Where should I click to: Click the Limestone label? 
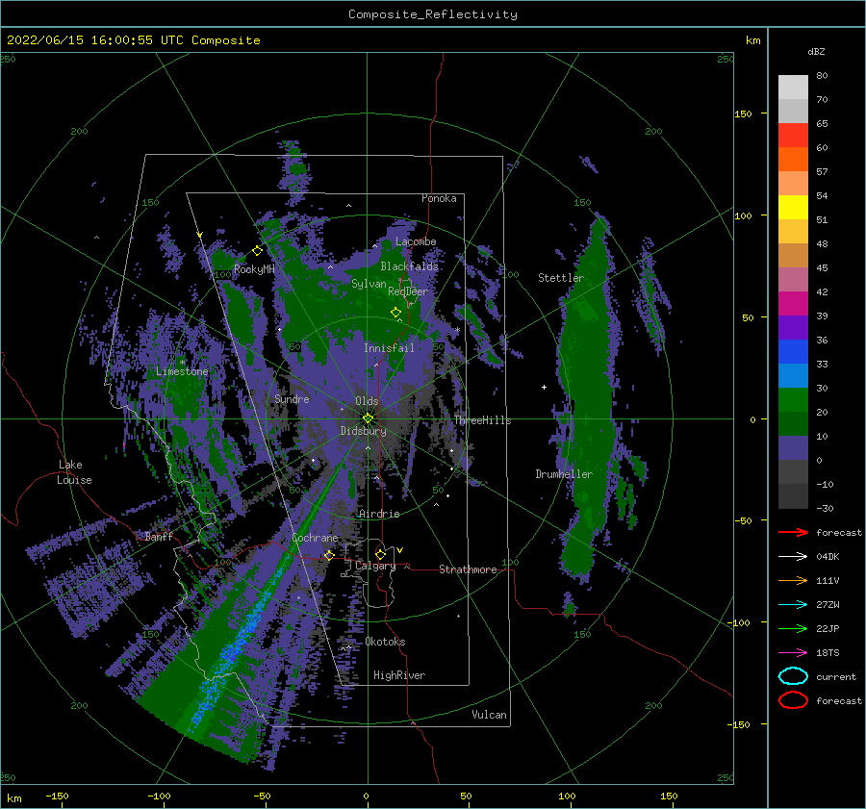point(182,371)
